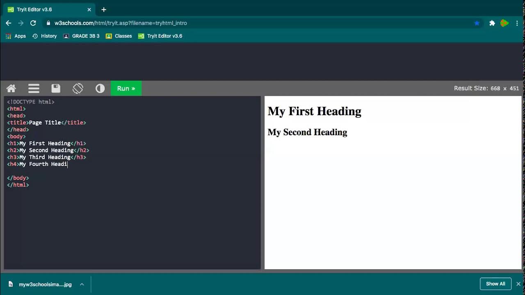Open the downloaded myw3schoolsima jpg file

point(41,284)
